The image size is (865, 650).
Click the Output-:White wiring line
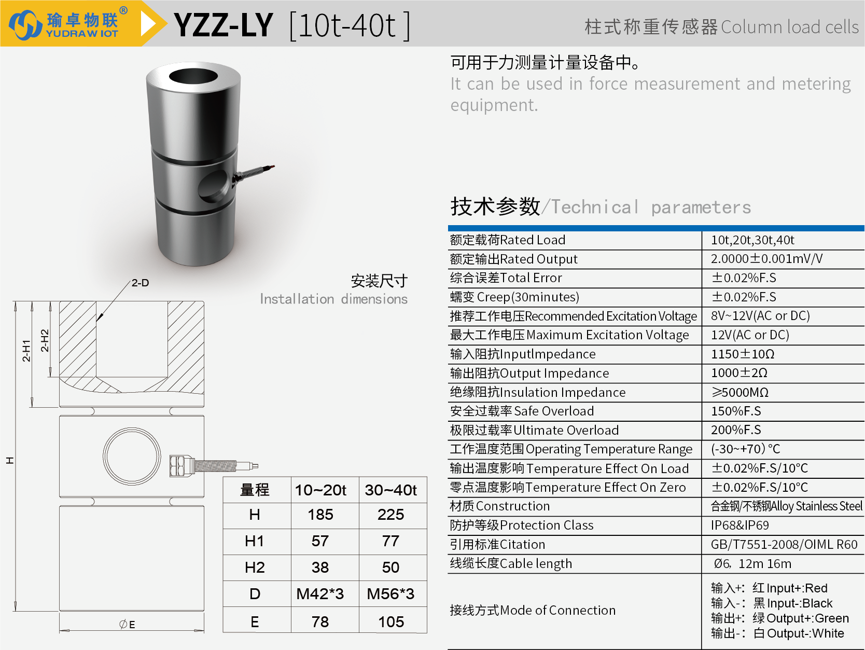click(x=777, y=633)
